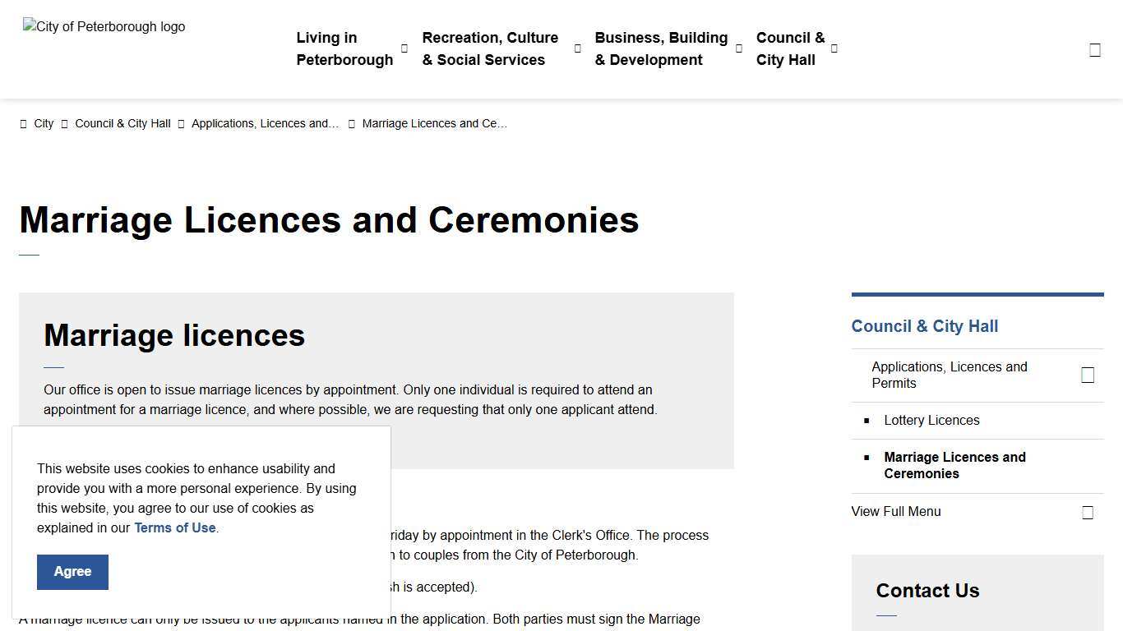
Task: Open the Business, Building & Development submenu toggle
Action: click(738, 48)
